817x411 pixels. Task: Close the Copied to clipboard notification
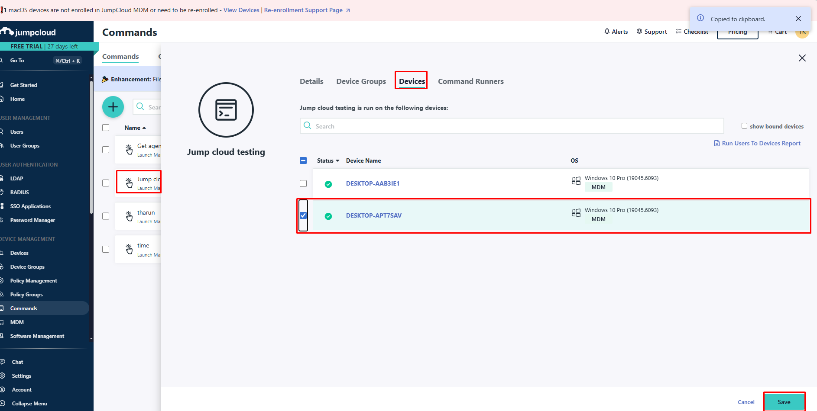click(x=798, y=19)
